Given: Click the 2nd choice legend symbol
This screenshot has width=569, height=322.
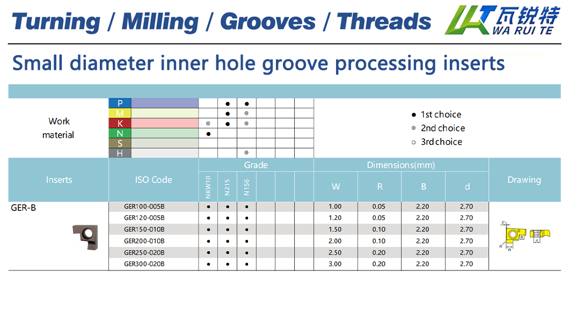Looking at the screenshot, I should pyautogui.click(x=413, y=128).
